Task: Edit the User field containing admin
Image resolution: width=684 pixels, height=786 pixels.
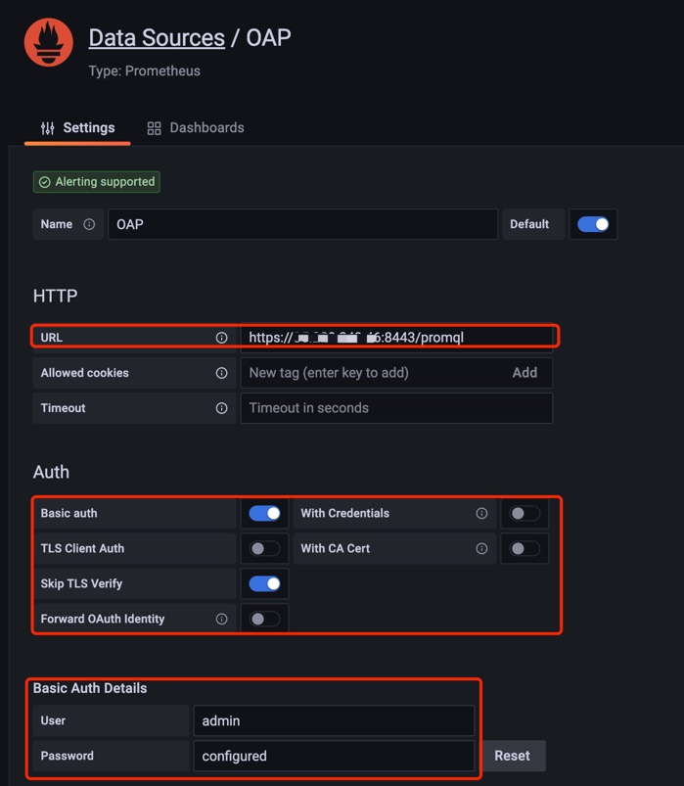Action: (x=334, y=720)
